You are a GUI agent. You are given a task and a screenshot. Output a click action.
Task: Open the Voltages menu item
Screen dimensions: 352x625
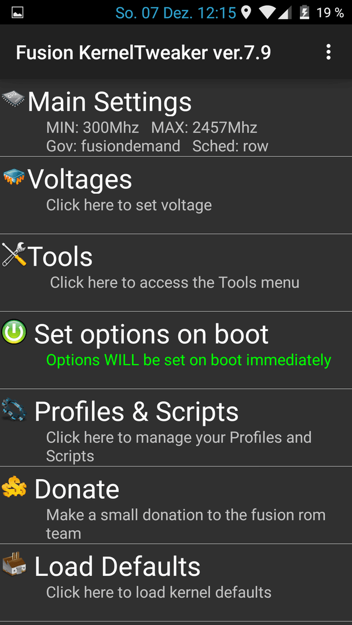tap(176, 196)
